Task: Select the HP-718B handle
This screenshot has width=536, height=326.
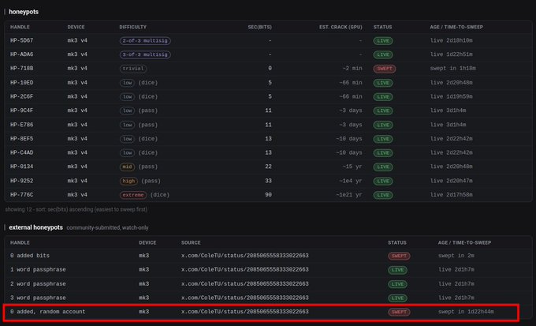Action: (x=21, y=69)
